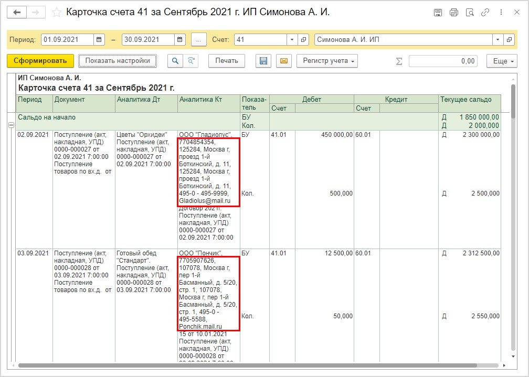Click the Дебет column header
The height and width of the screenshot is (377, 529).
311,100
